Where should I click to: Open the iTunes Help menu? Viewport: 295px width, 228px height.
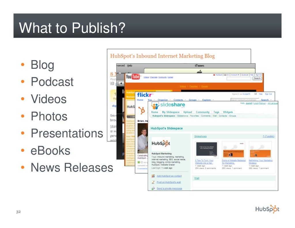130,66
